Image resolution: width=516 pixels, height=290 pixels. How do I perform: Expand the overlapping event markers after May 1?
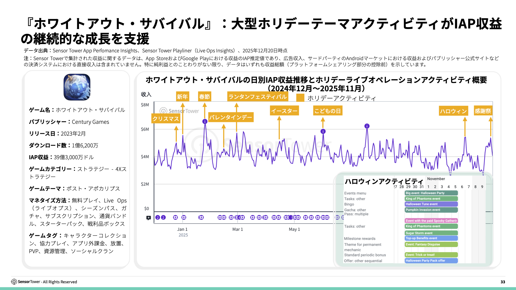point(295,218)
